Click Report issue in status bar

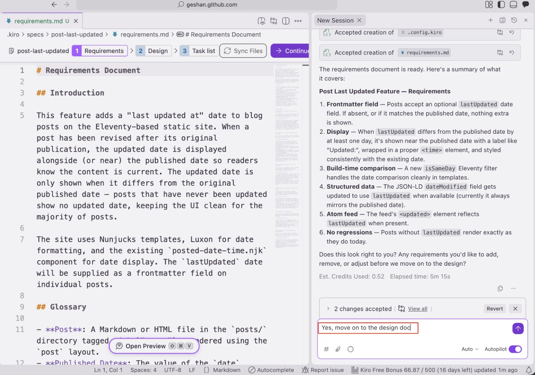tap(323, 370)
